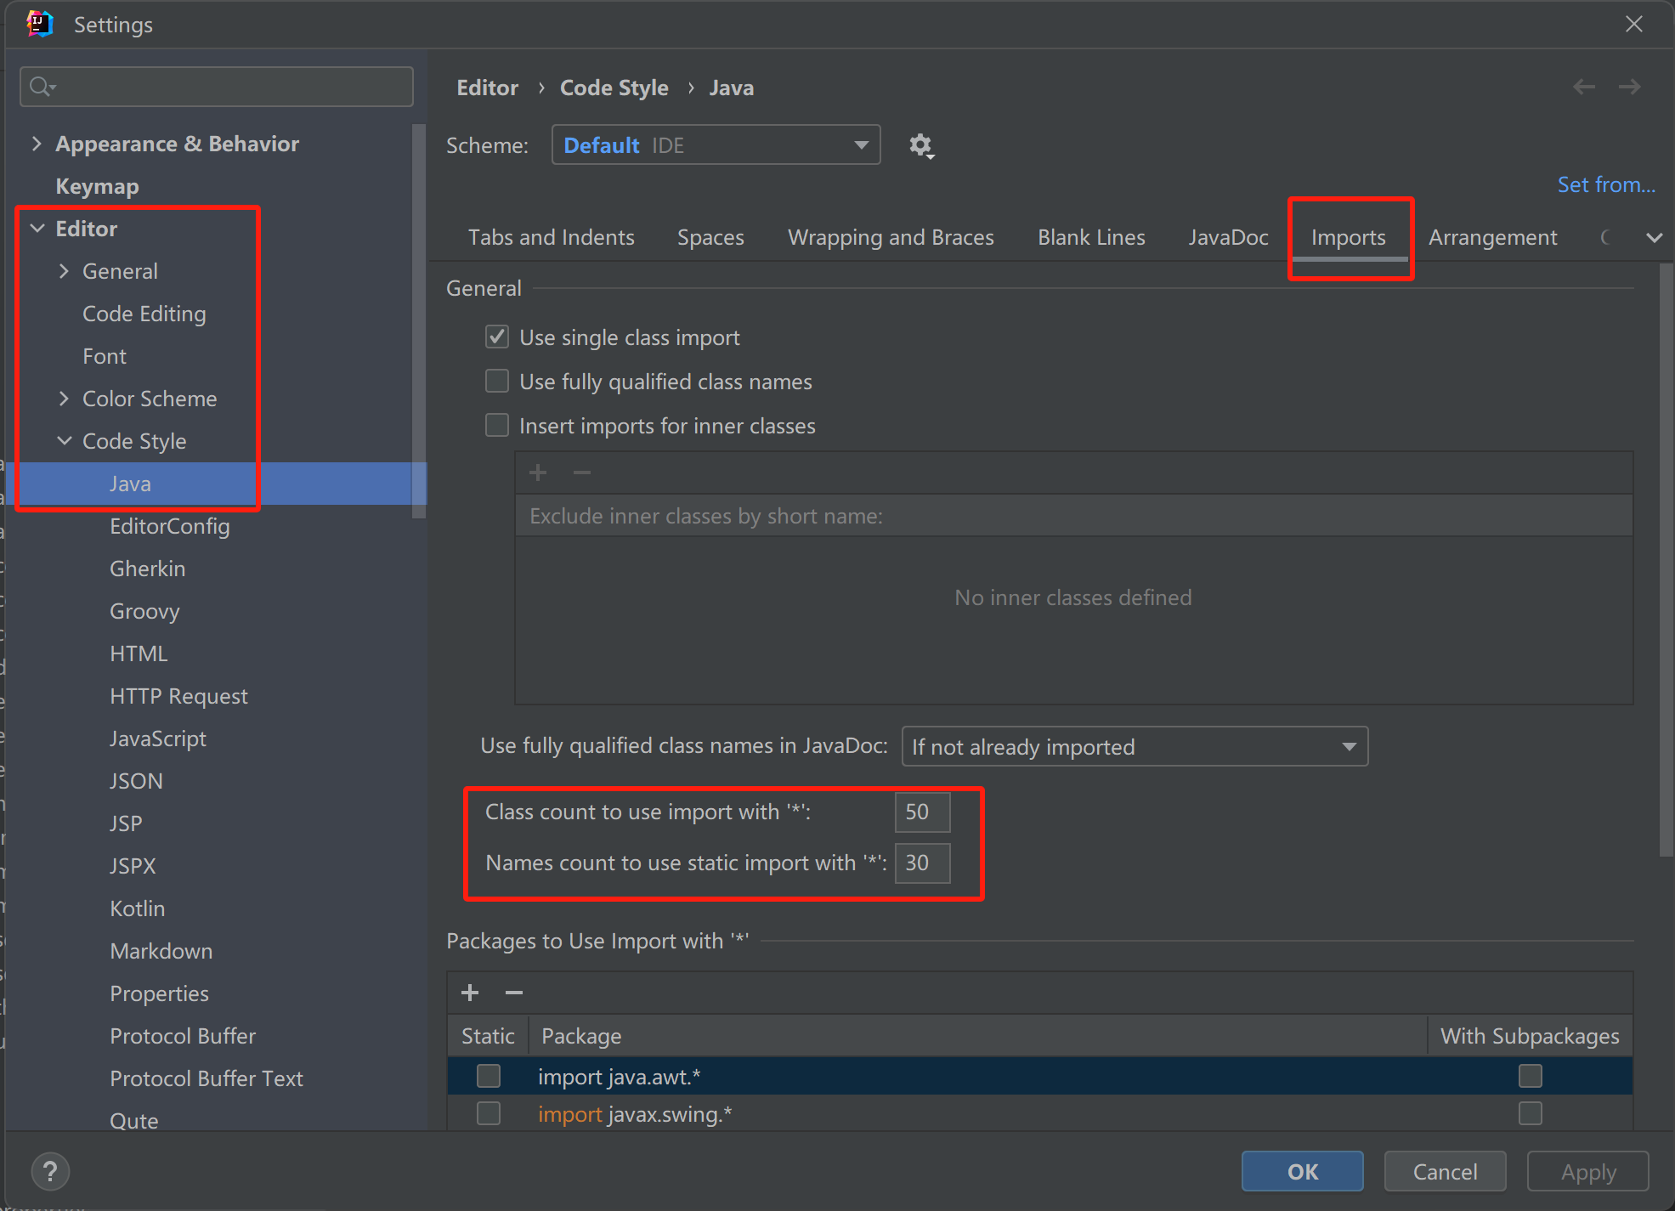Open the Blank Lines tab
Screen dimensions: 1675x1211
(1091, 238)
